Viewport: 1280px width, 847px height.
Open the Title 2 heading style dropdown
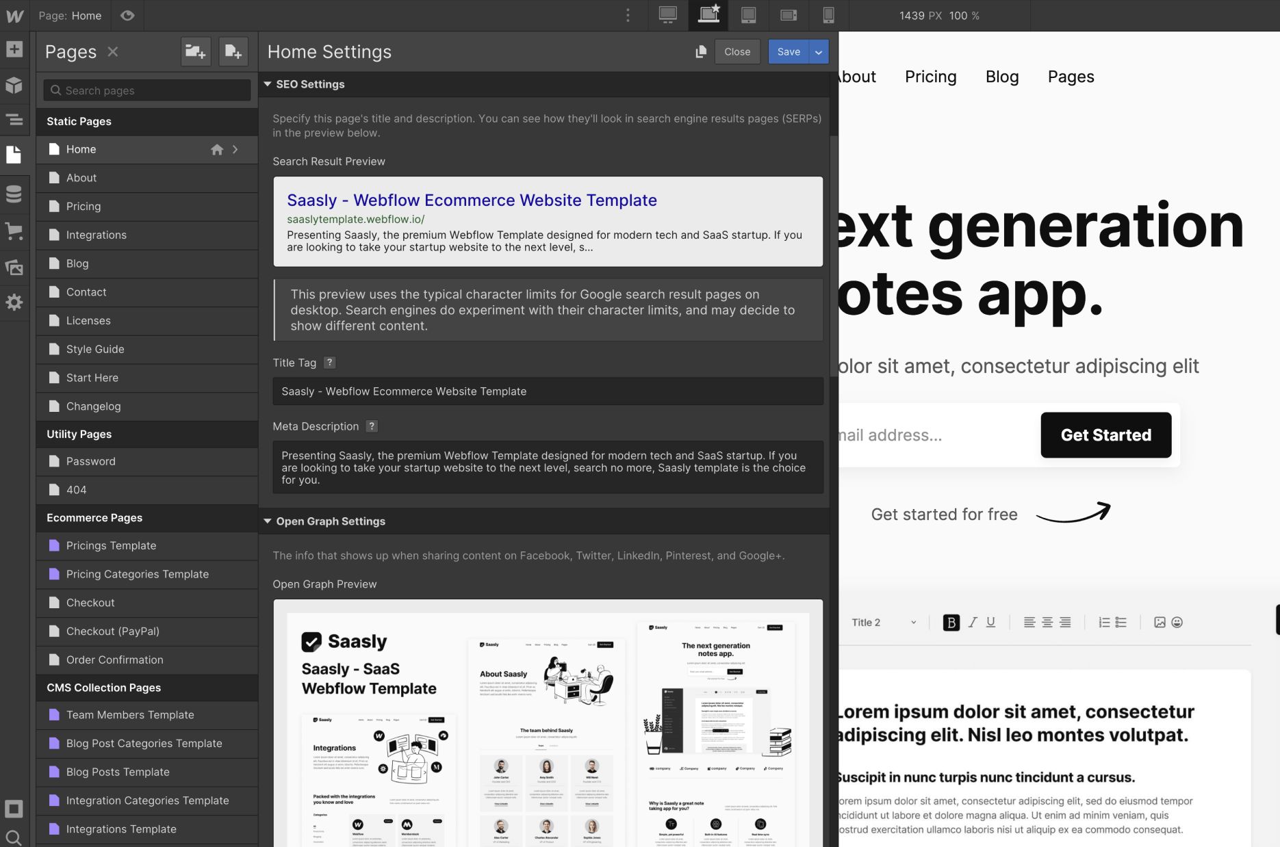882,623
